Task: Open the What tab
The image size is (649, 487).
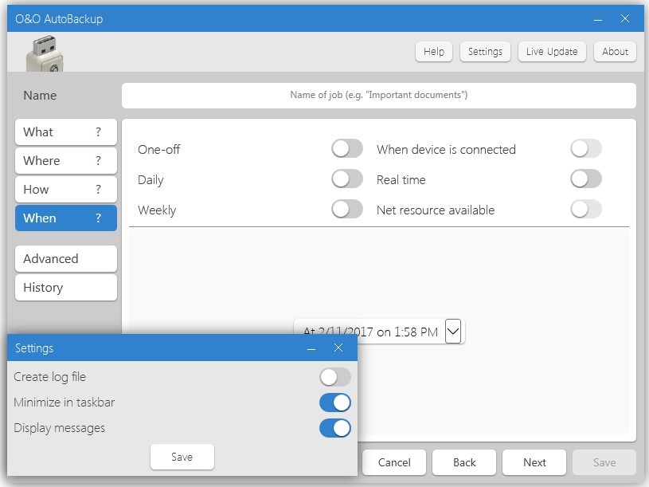Action: point(65,132)
